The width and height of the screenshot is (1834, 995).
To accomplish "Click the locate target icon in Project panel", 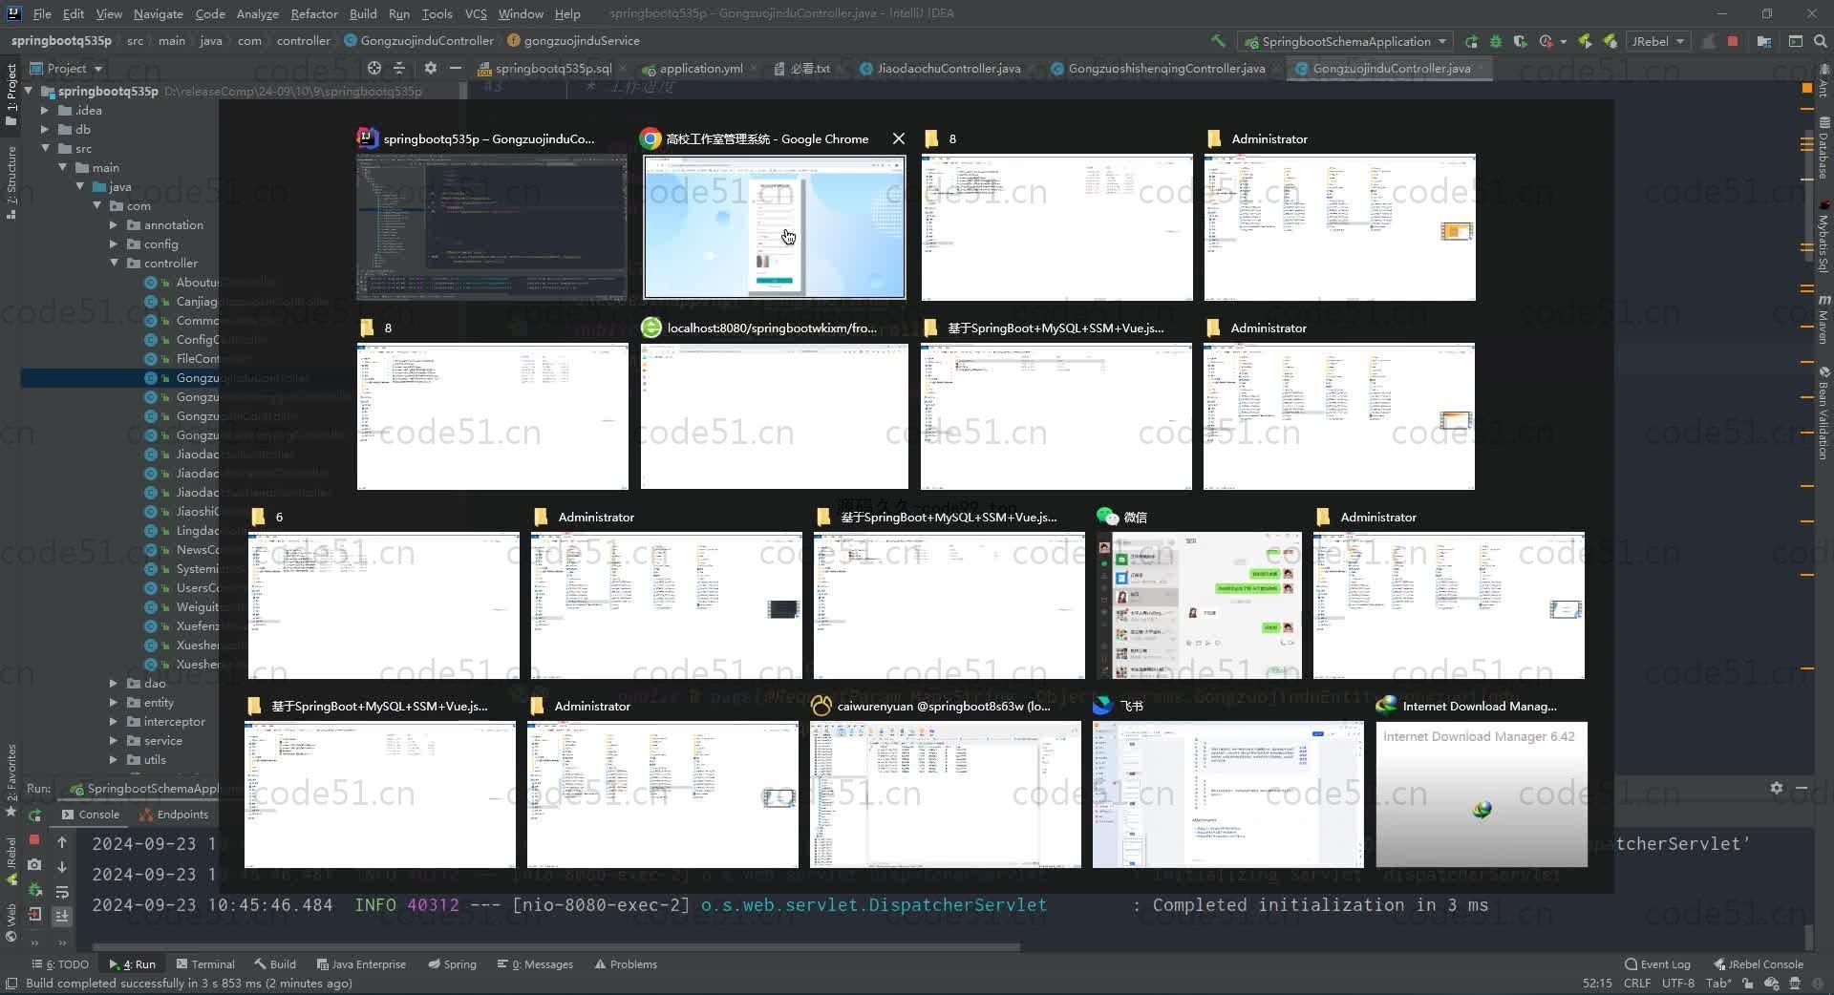I will click(374, 68).
